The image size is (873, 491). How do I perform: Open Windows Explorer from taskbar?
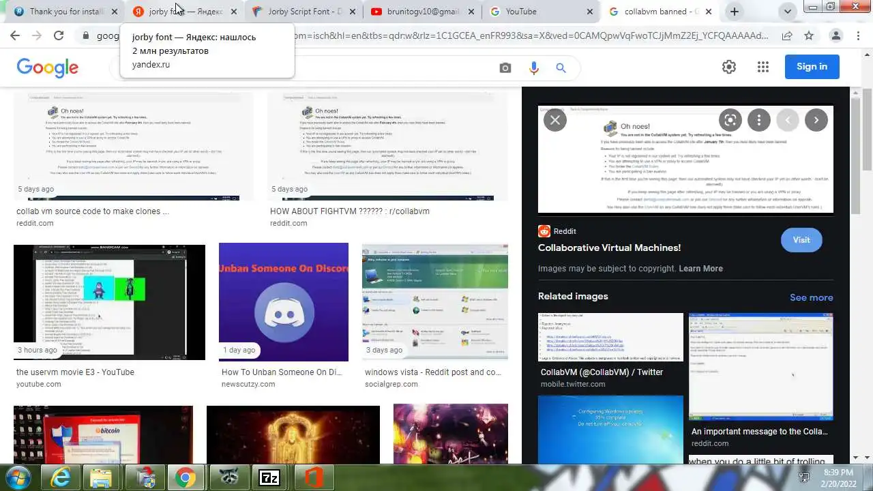[102, 477]
